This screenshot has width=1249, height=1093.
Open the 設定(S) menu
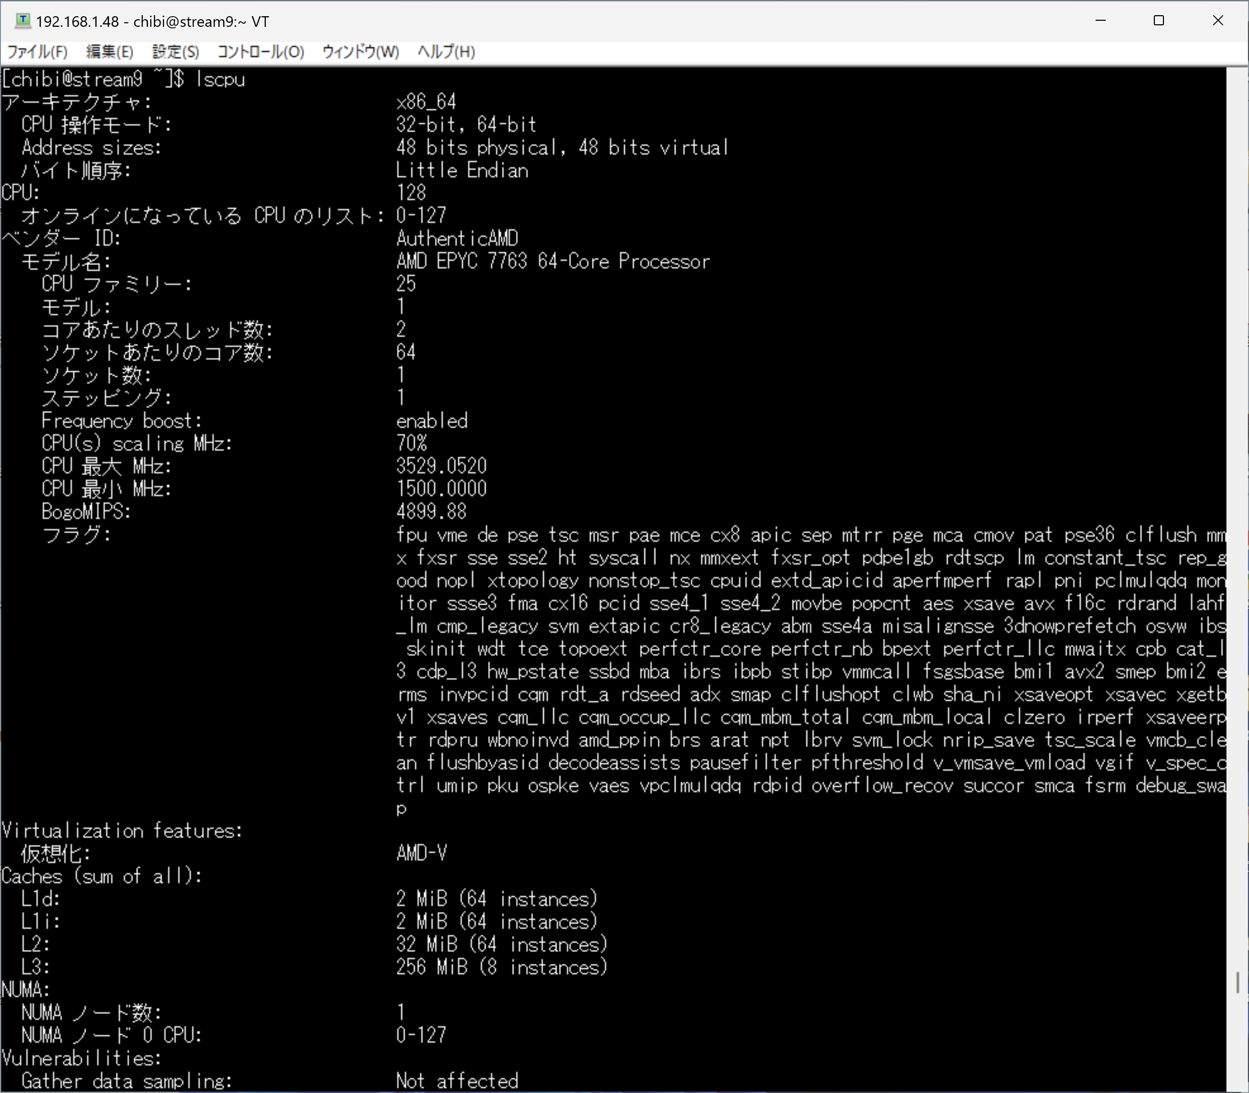(175, 52)
